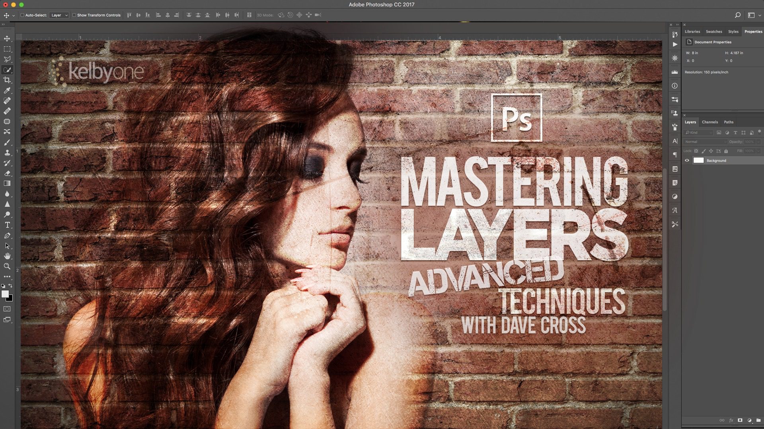764x429 pixels.
Task: Toggle lock transparent pixels
Action: click(696, 151)
